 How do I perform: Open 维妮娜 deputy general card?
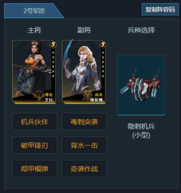click(x=84, y=72)
